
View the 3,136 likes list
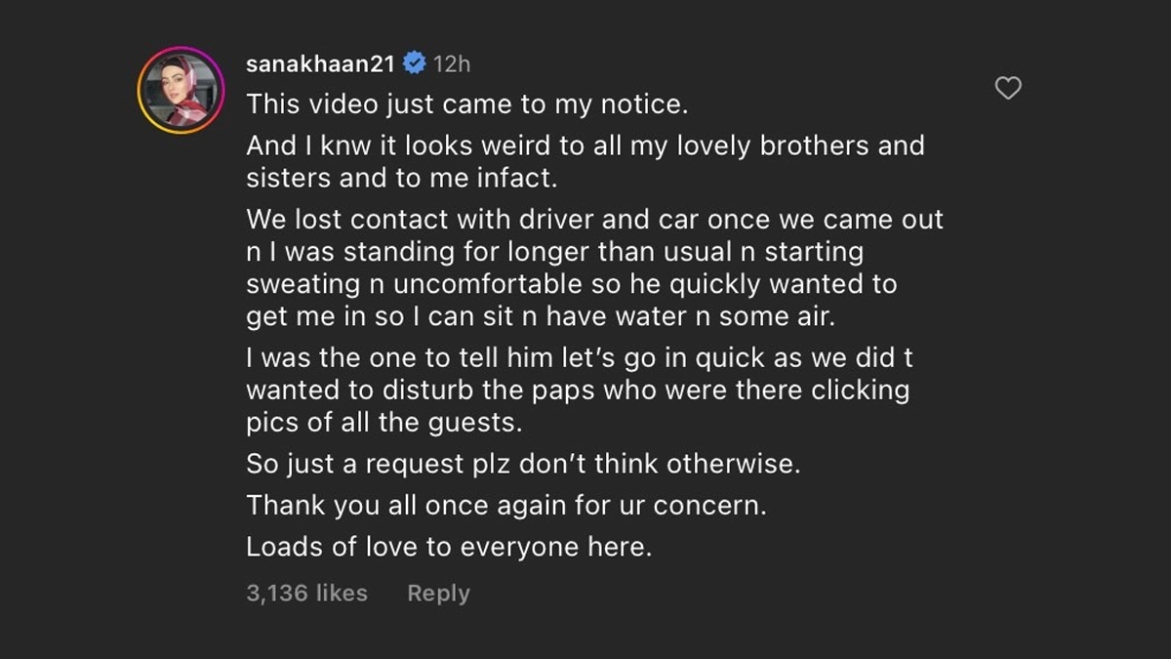[306, 593]
